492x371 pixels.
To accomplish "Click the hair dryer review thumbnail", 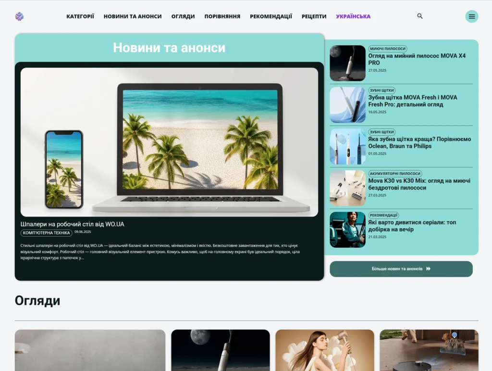I will click(324, 350).
